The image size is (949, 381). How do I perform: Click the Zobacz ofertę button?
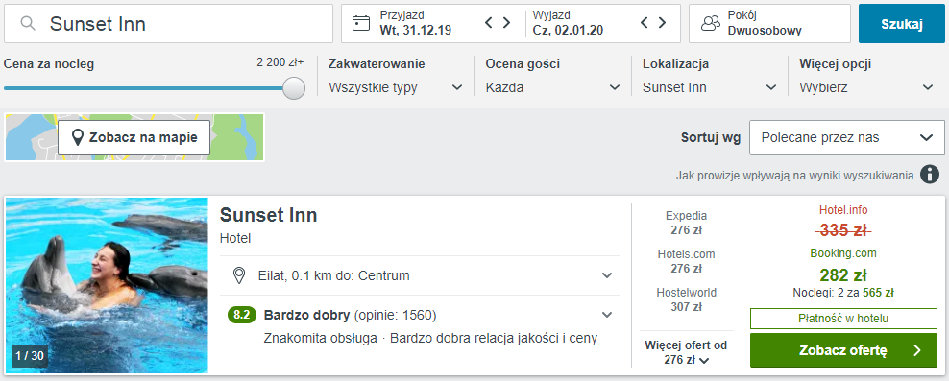[x=843, y=350]
